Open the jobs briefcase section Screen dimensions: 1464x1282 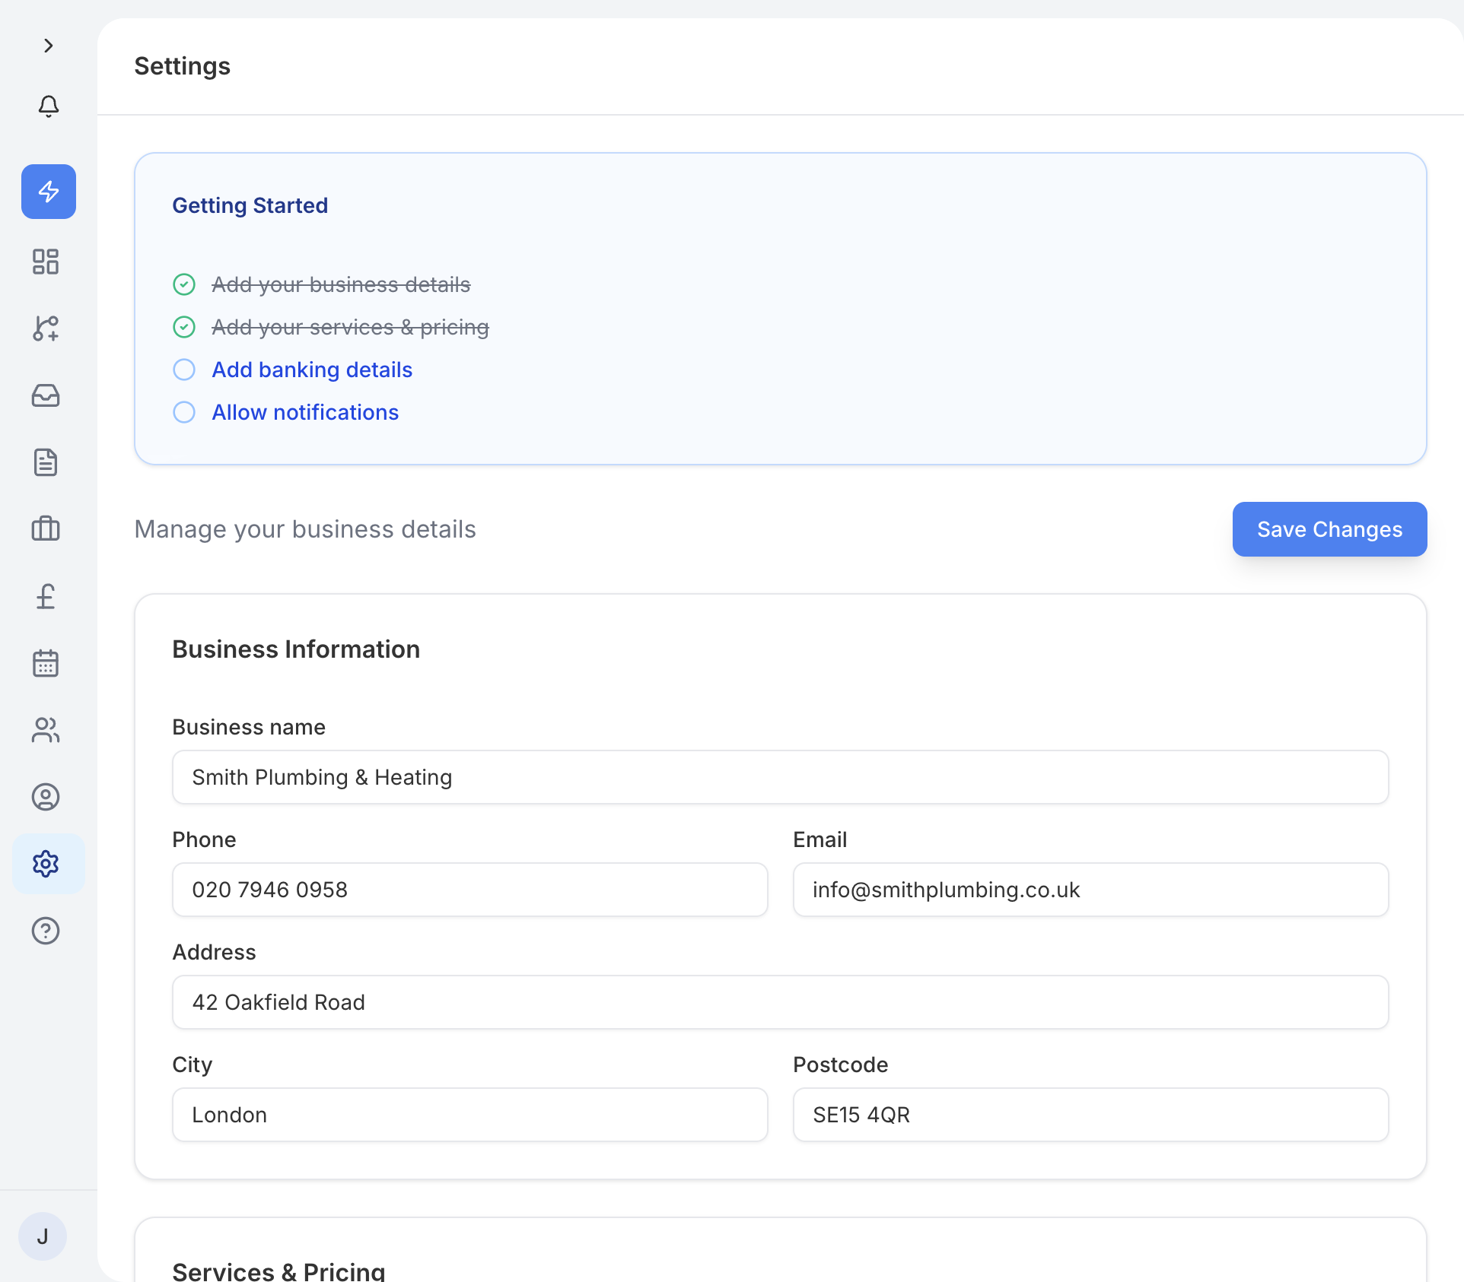46,529
